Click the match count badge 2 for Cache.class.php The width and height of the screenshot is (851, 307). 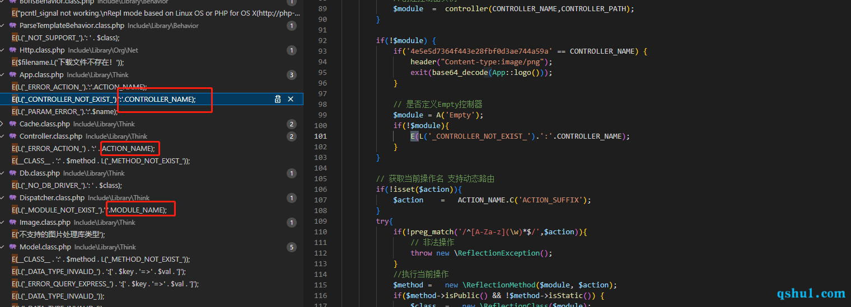pos(291,124)
